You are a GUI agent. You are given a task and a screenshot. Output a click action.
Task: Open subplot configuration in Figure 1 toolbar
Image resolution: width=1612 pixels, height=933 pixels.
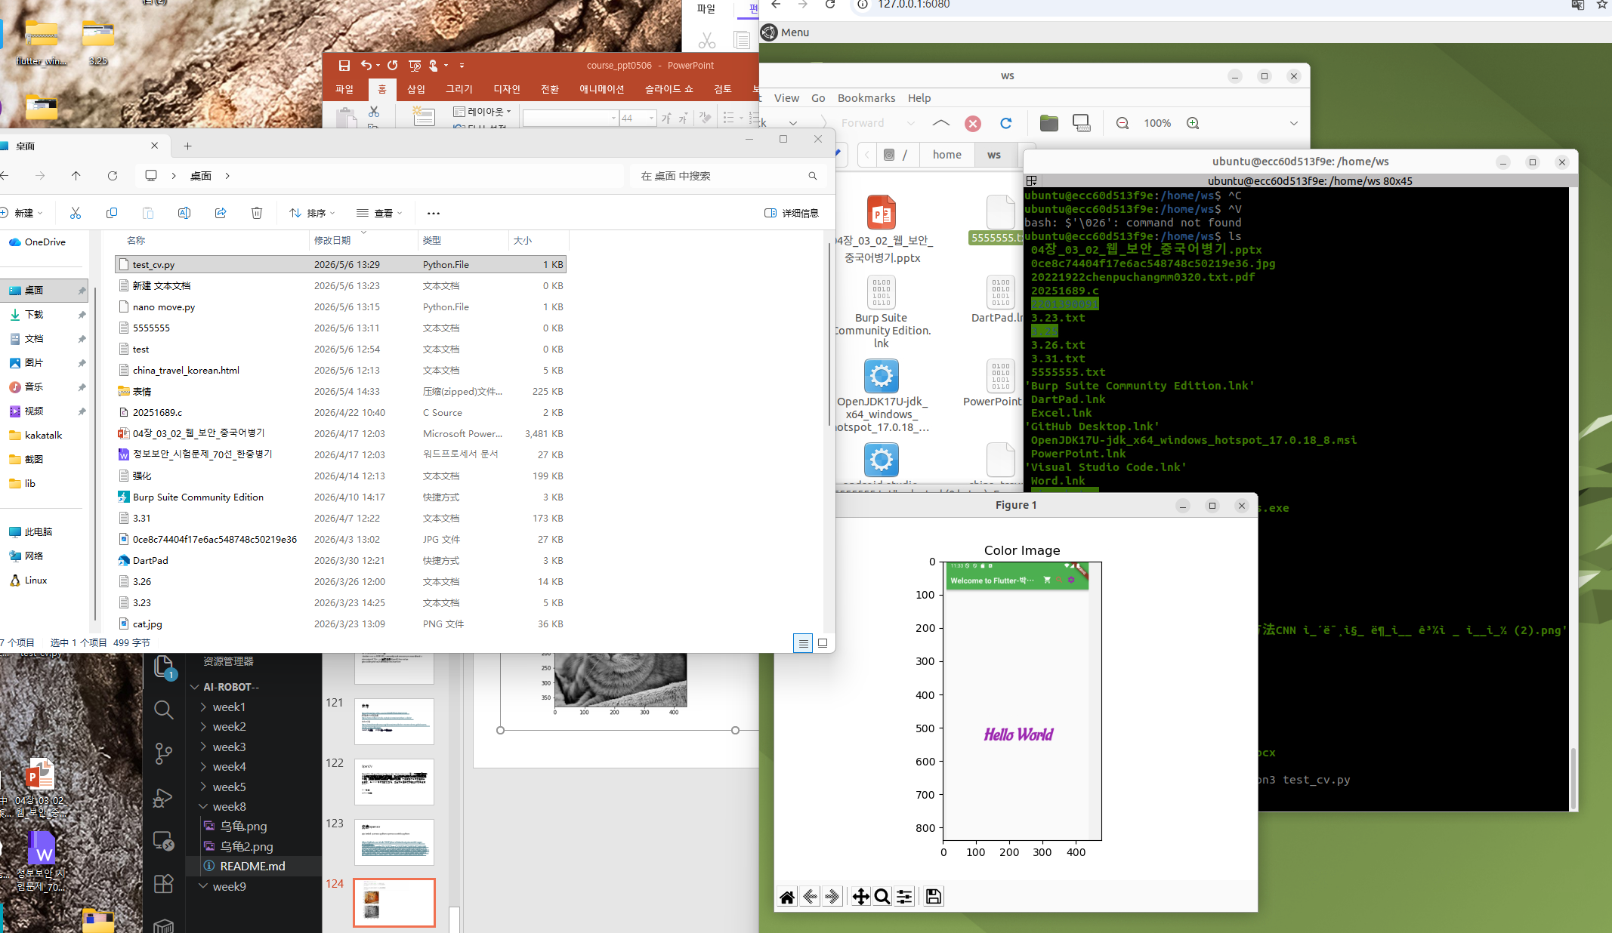(x=904, y=897)
